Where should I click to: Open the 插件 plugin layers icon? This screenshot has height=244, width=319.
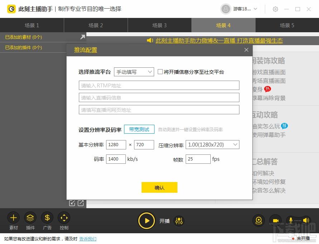pos(30,217)
